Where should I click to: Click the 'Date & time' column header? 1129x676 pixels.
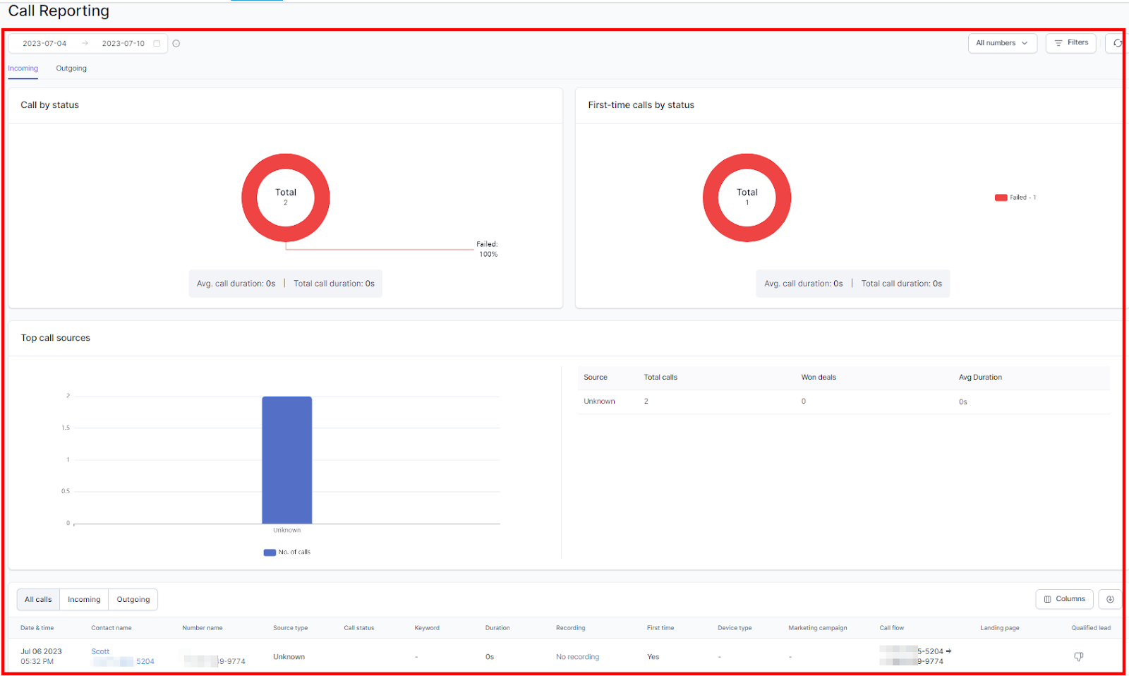coord(37,628)
